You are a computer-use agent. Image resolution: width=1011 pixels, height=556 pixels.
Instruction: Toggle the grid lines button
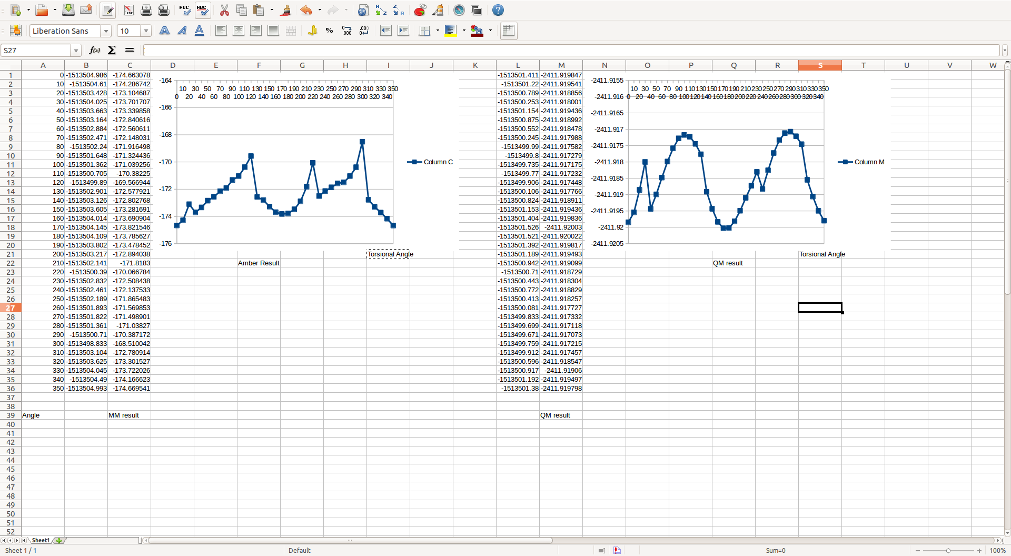[508, 31]
